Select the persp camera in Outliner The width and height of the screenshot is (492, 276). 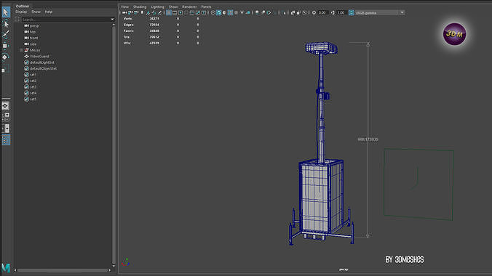tap(34, 25)
